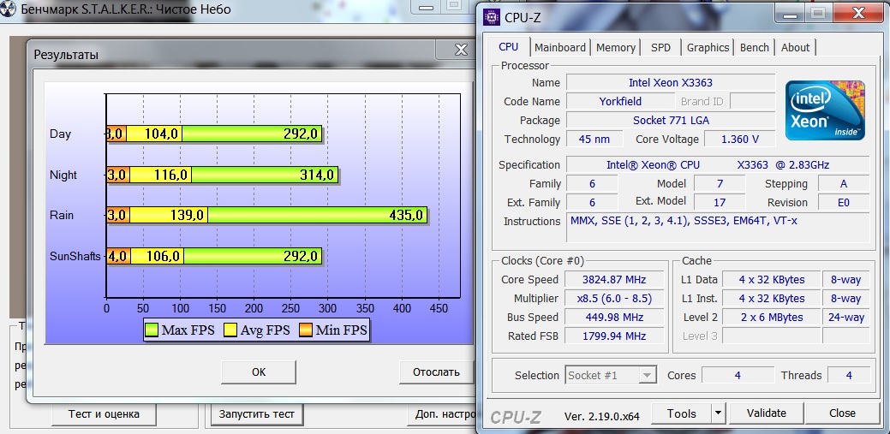The image size is (890, 434).
Task: Click the Ver. 2.19.0.x64 version text
Action: point(601,416)
